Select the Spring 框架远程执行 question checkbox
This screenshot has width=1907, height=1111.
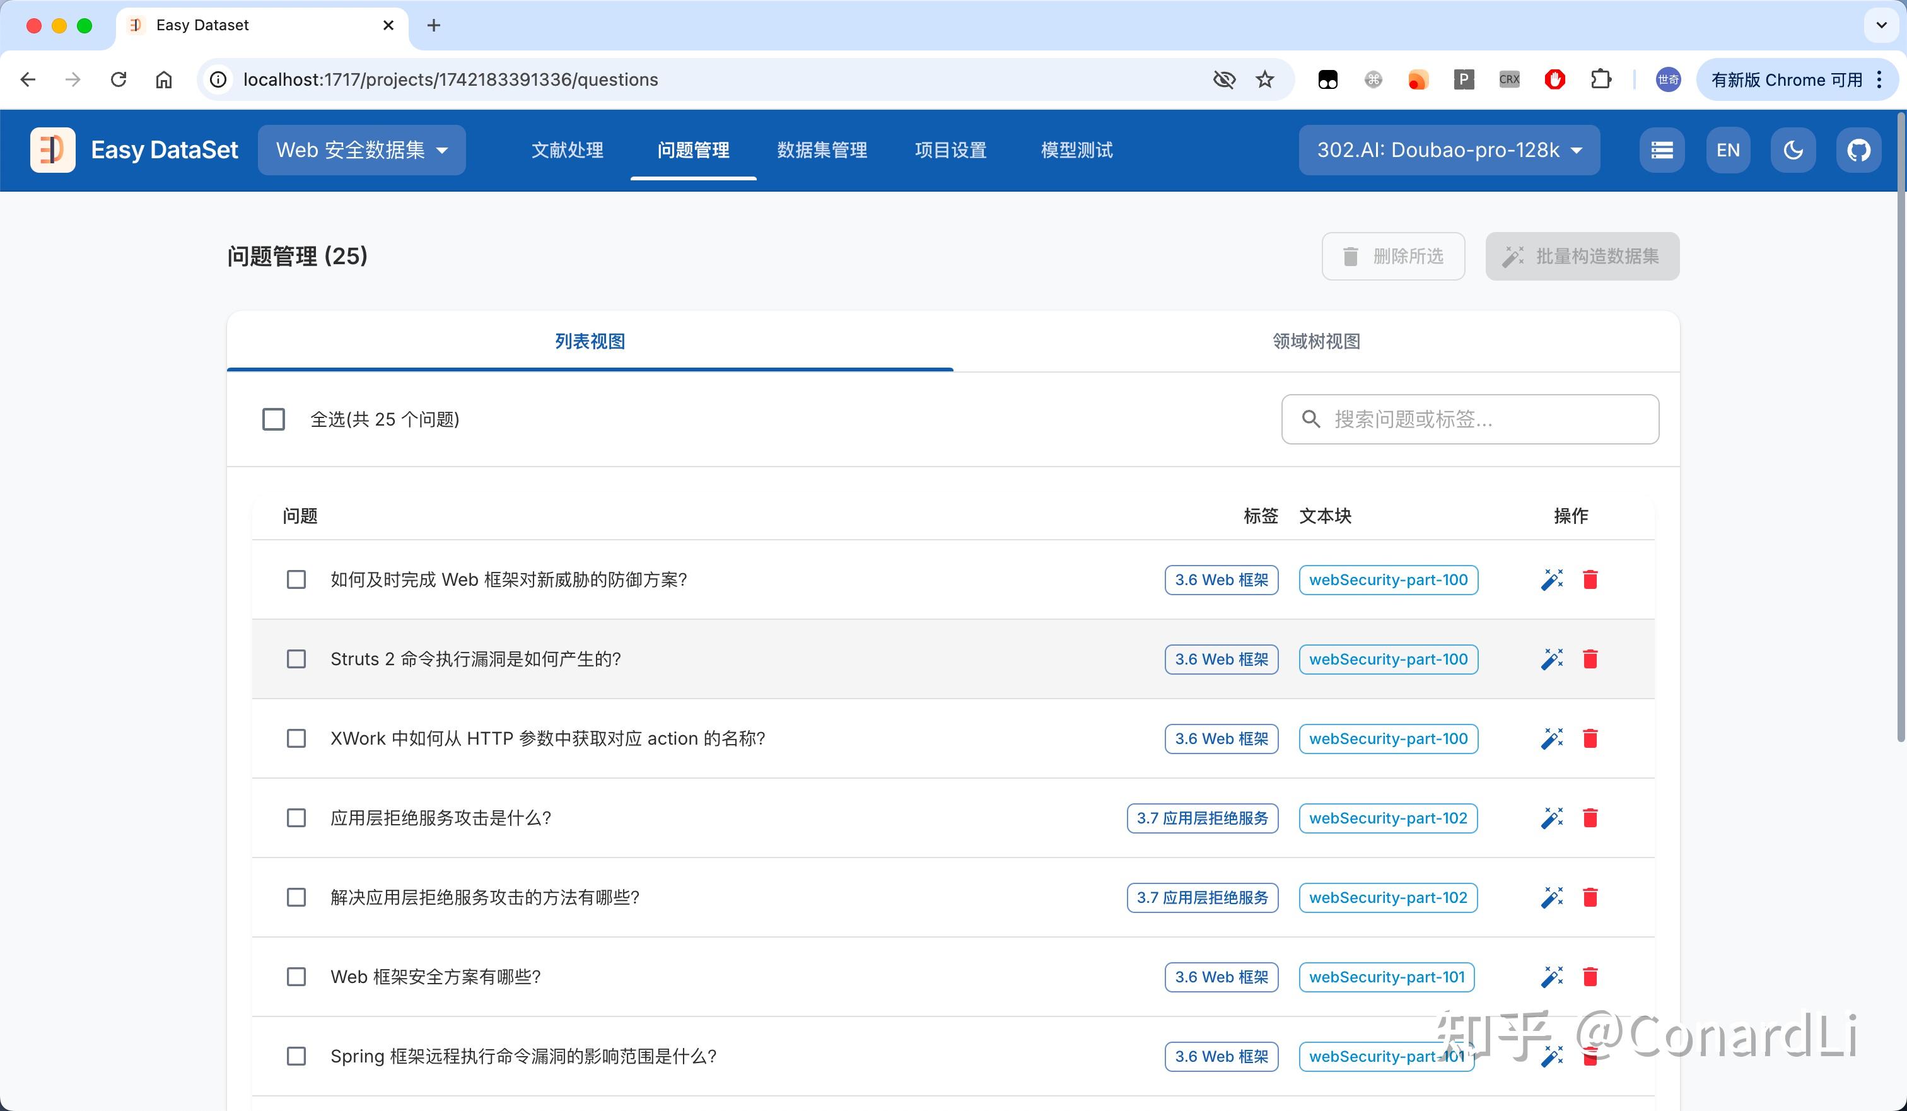[296, 1057]
